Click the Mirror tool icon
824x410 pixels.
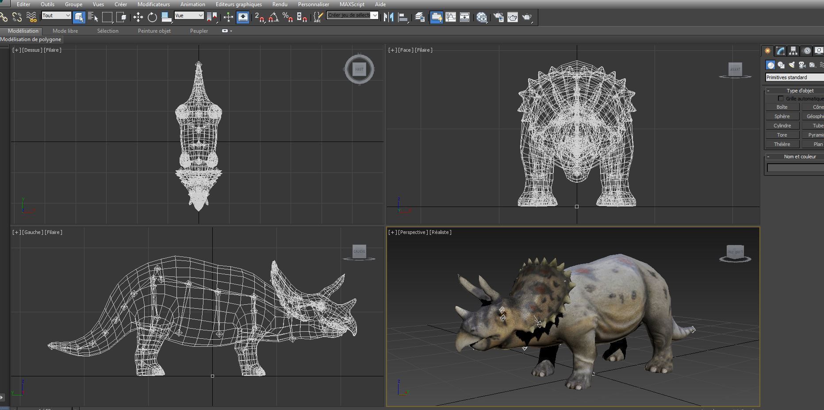click(389, 17)
